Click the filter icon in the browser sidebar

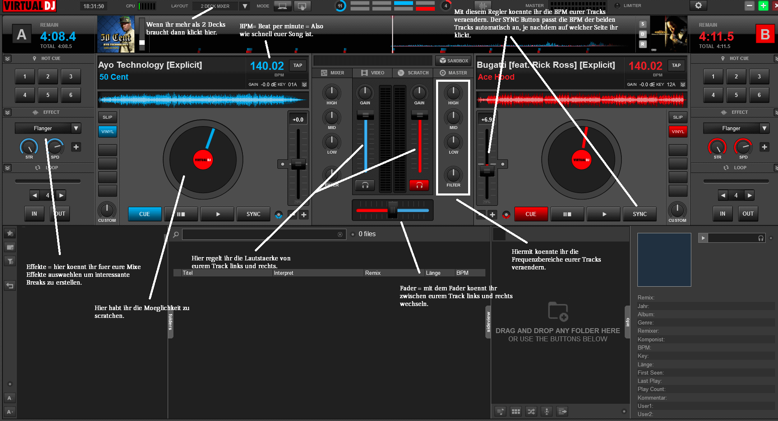point(10,261)
